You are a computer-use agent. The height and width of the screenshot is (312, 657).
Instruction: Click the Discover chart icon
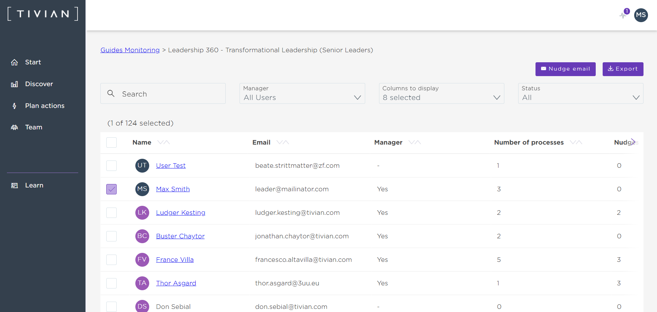click(15, 84)
